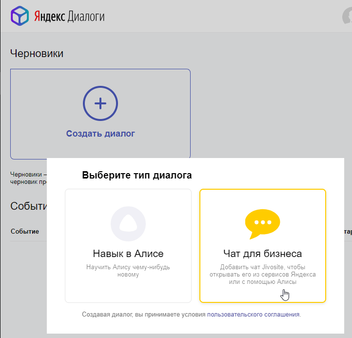
Task: Click the Черновики heading
Action: point(37,54)
